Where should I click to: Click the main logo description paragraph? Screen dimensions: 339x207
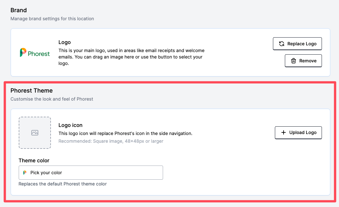click(131, 57)
